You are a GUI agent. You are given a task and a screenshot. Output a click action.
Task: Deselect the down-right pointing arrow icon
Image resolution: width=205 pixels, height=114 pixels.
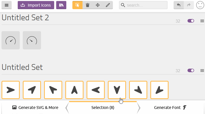(x=138, y=90)
